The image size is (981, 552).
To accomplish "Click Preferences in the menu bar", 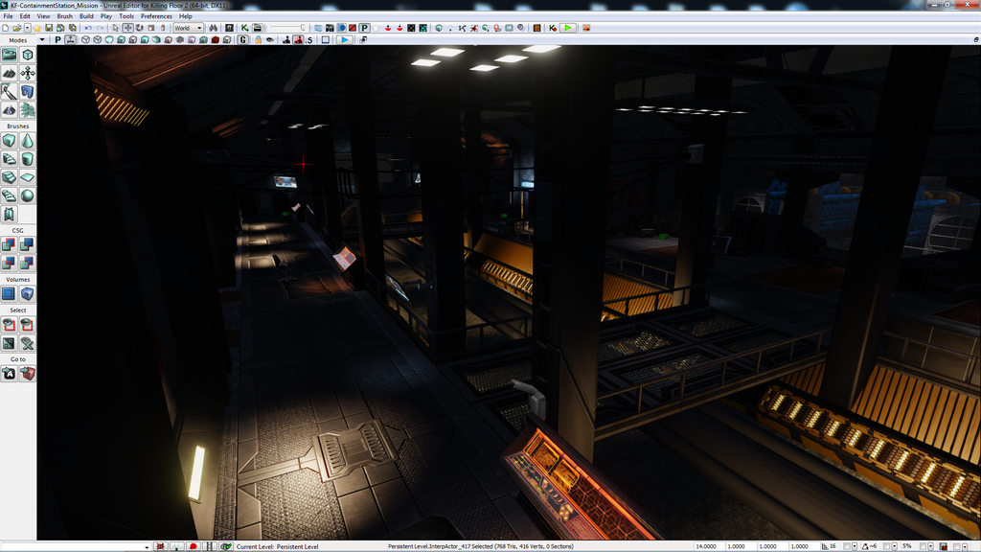I will pos(156,16).
